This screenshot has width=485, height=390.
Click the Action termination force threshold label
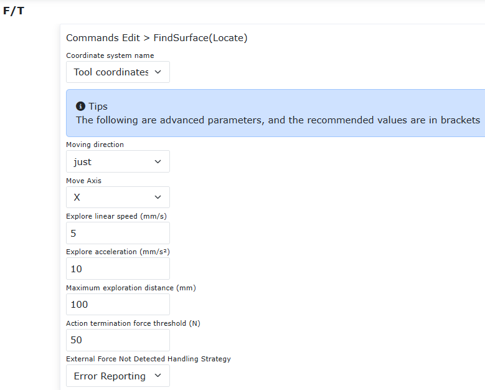click(x=133, y=323)
